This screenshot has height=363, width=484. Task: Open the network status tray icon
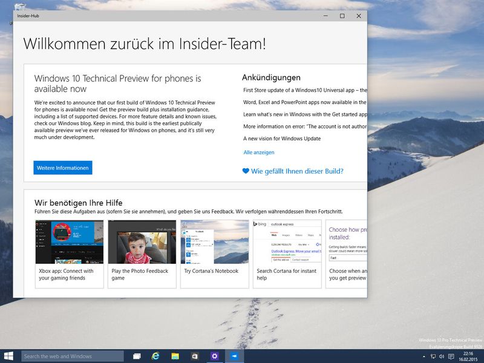433,357
